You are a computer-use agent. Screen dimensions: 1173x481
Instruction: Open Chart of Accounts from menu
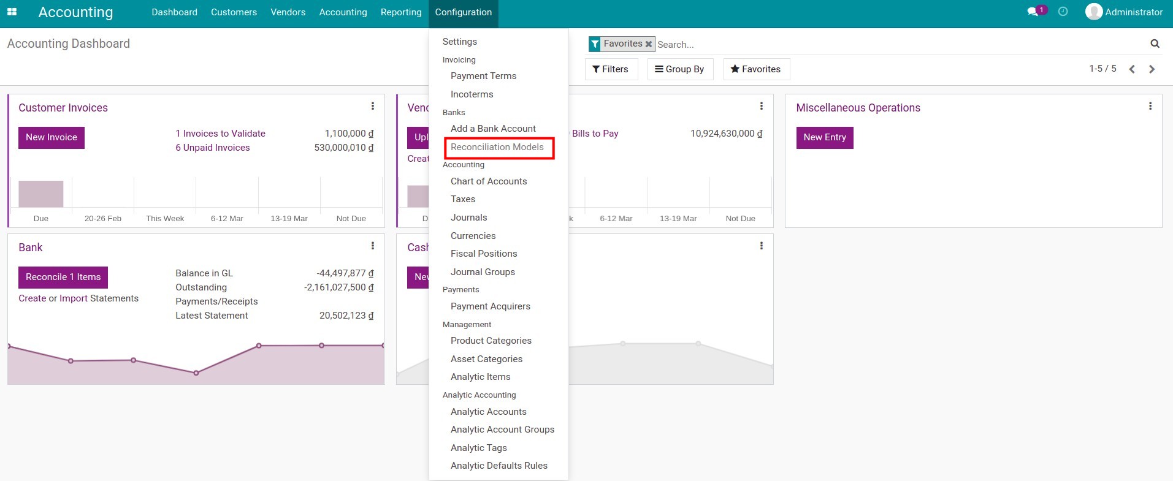click(489, 181)
